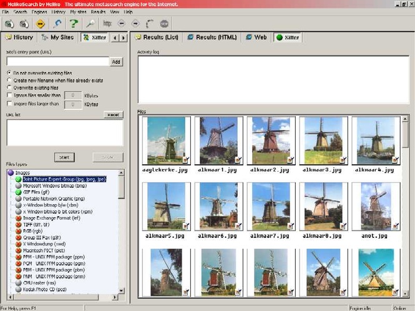Click the yellow diamond arrow toolbar icon
The width and height of the screenshot is (415, 311).
pyautogui.click(x=41, y=24)
